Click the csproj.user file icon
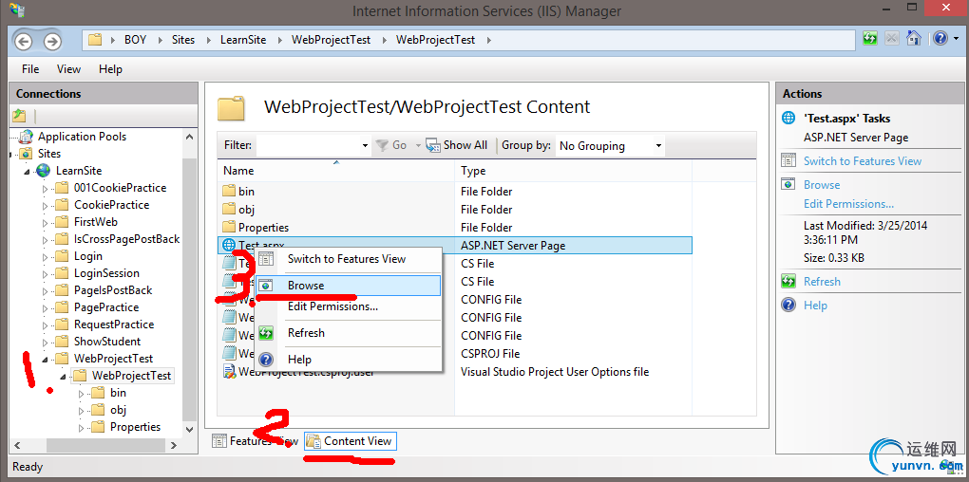This screenshot has width=969, height=482. 229,372
